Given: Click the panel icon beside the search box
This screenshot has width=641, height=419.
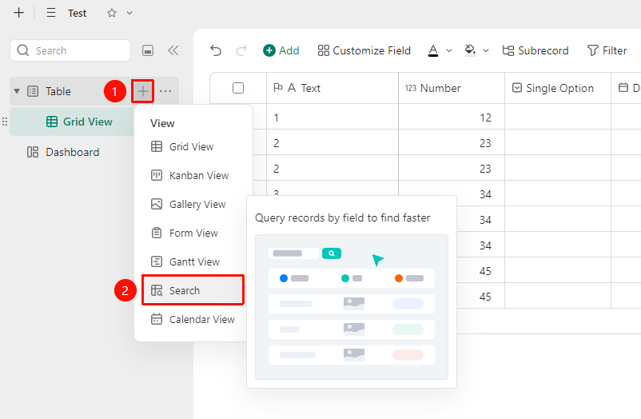Looking at the screenshot, I should tap(148, 50).
